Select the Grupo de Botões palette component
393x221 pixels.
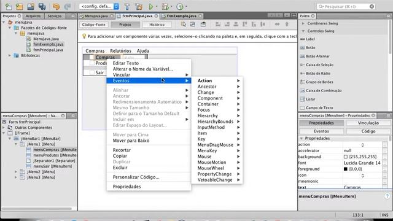click(316, 82)
